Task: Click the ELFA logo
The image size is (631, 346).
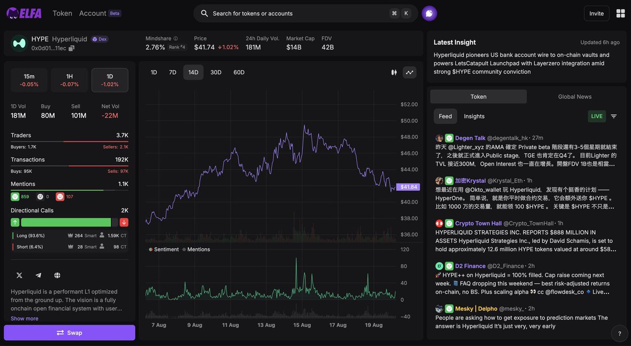Action: click(x=24, y=13)
